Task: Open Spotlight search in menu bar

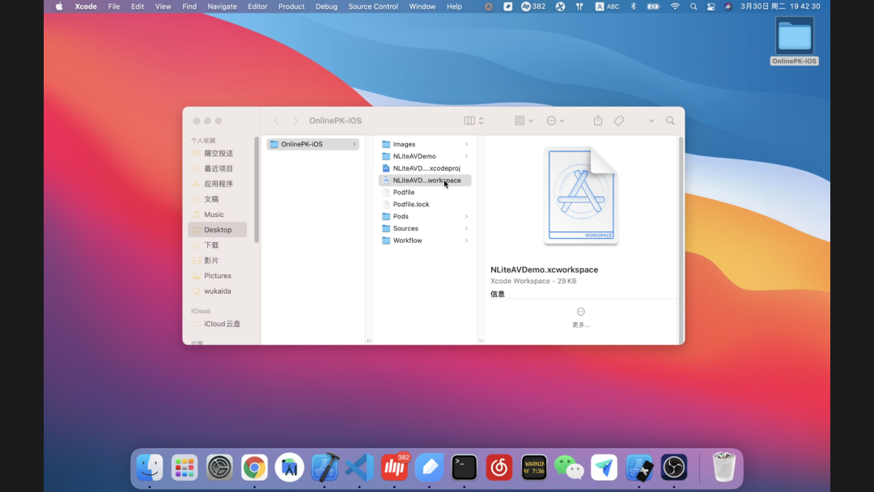Action: pos(694,6)
